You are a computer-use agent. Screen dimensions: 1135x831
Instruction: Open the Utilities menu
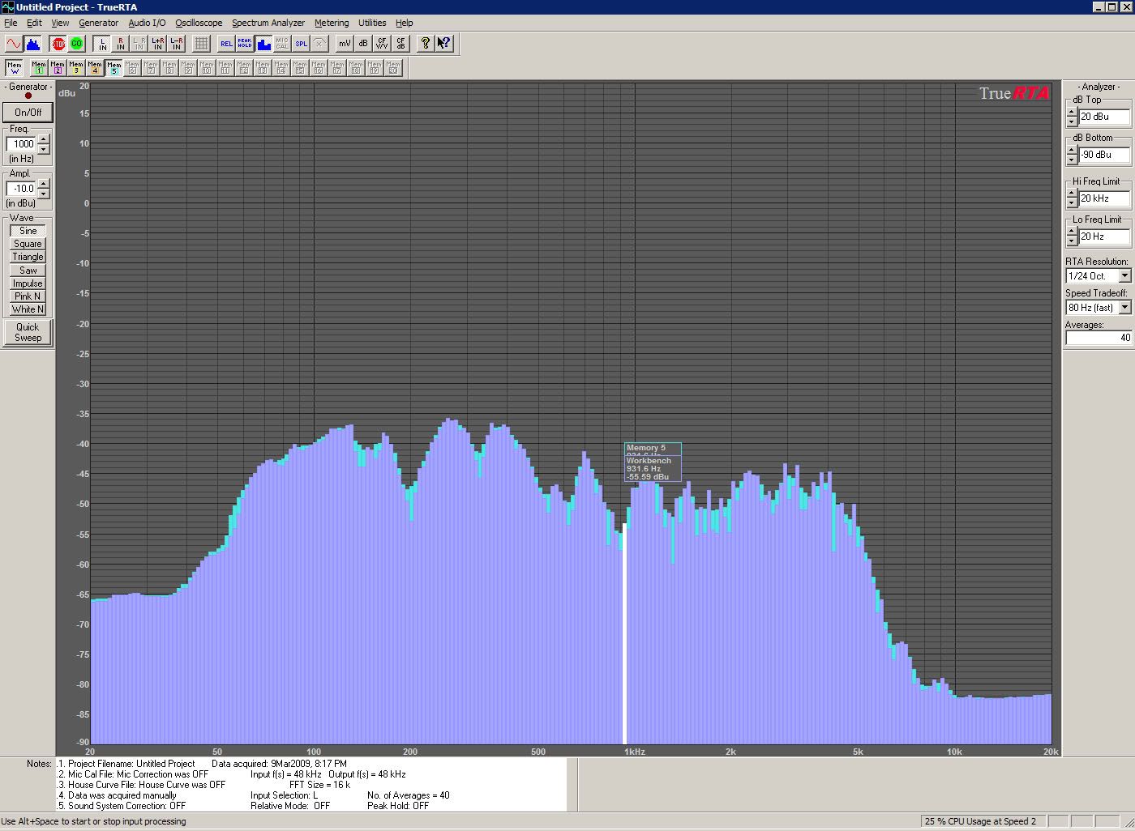coord(372,23)
